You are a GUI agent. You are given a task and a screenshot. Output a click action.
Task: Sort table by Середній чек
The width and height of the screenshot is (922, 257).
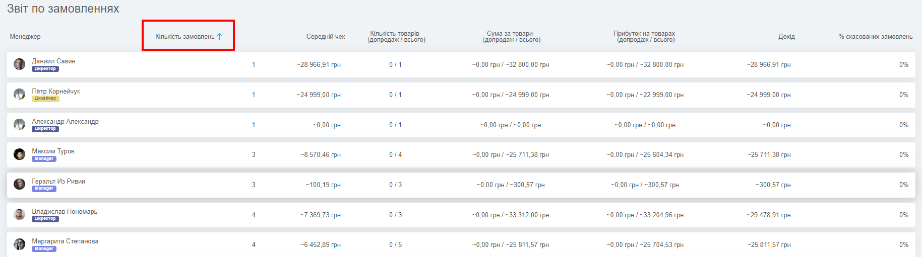pos(326,37)
